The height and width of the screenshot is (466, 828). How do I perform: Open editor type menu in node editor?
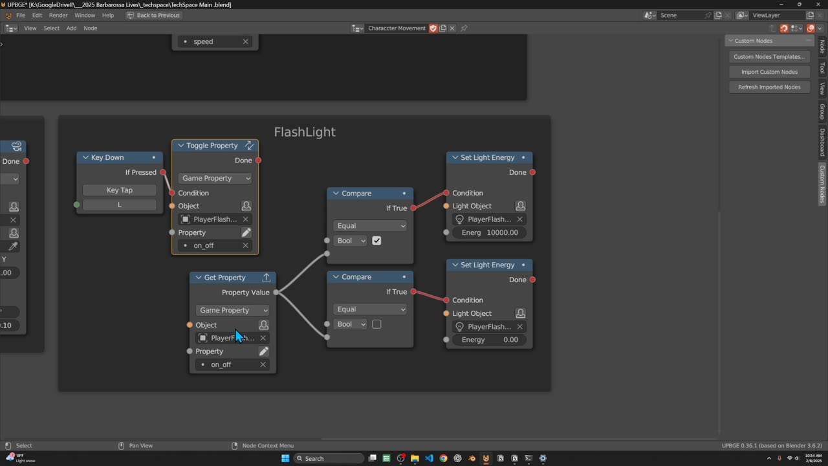coord(12,28)
